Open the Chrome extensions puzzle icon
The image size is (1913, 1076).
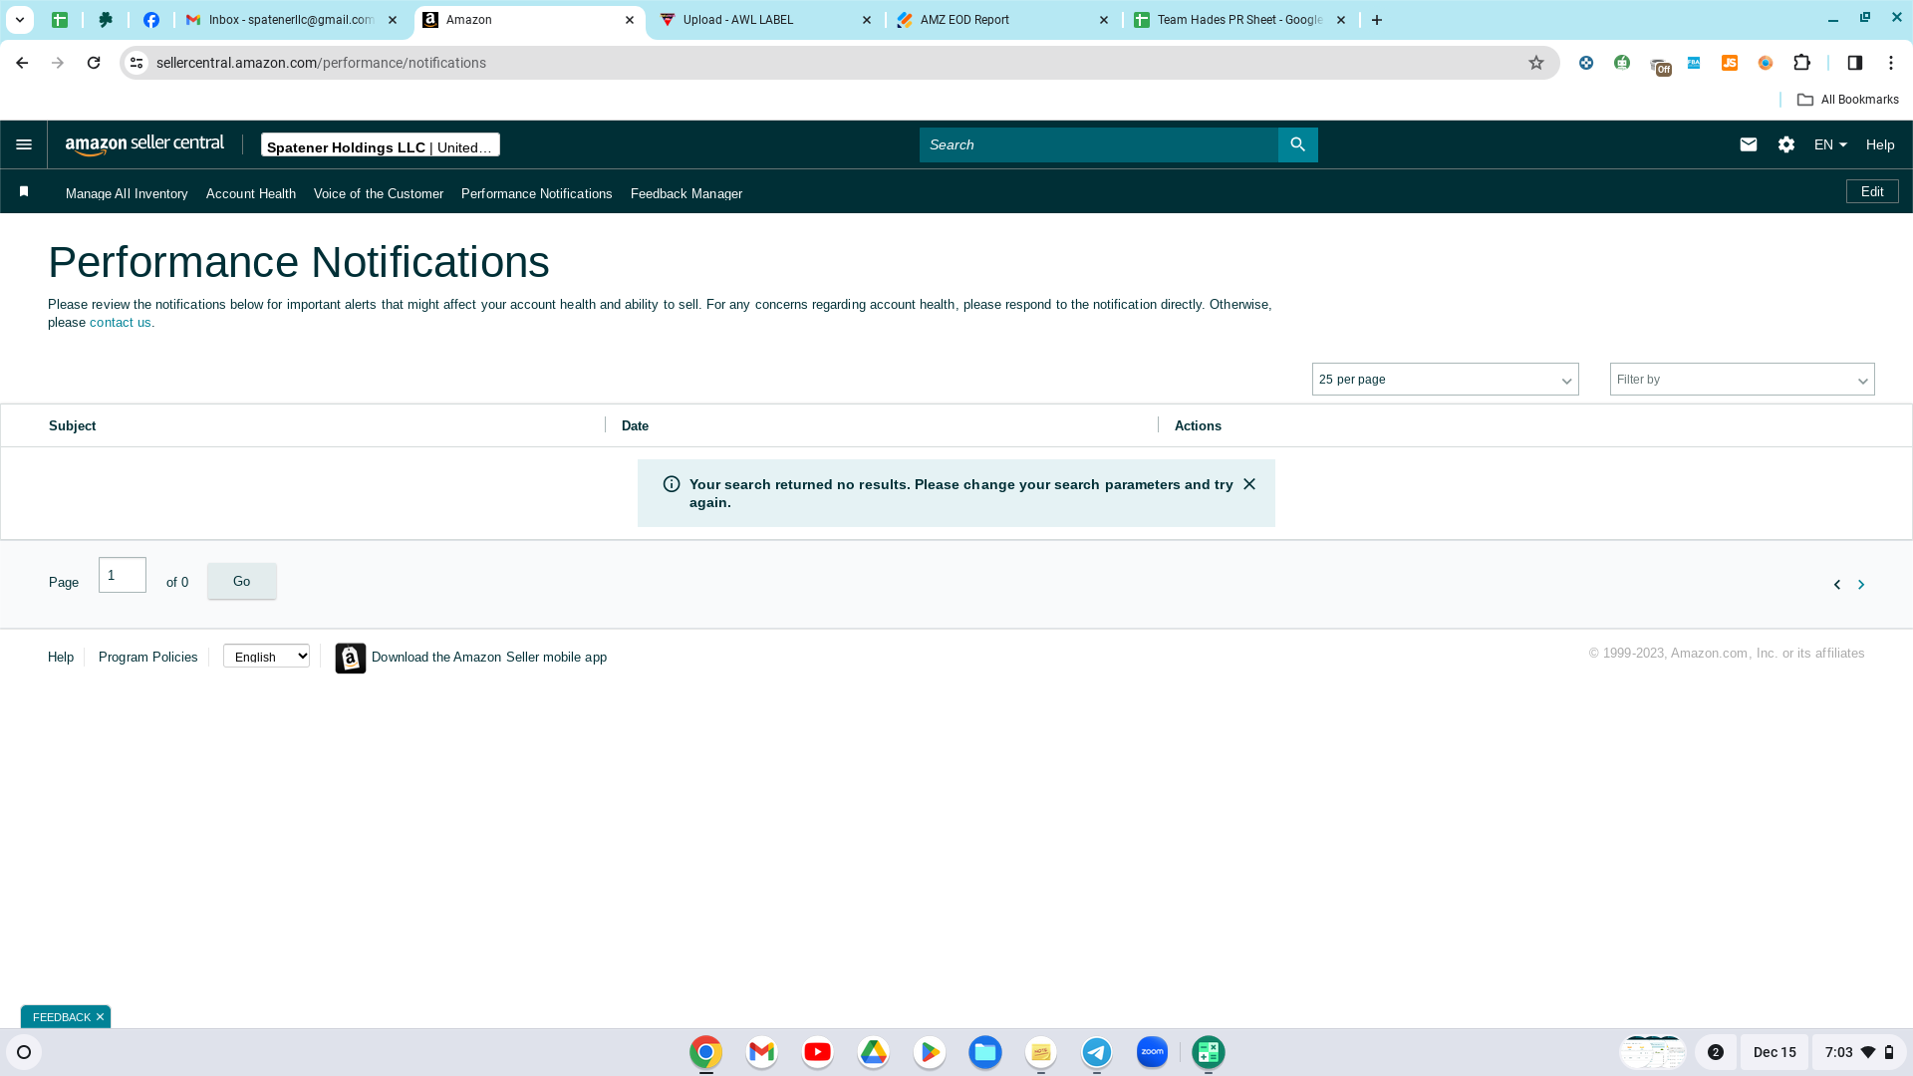[x=1801, y=63]
